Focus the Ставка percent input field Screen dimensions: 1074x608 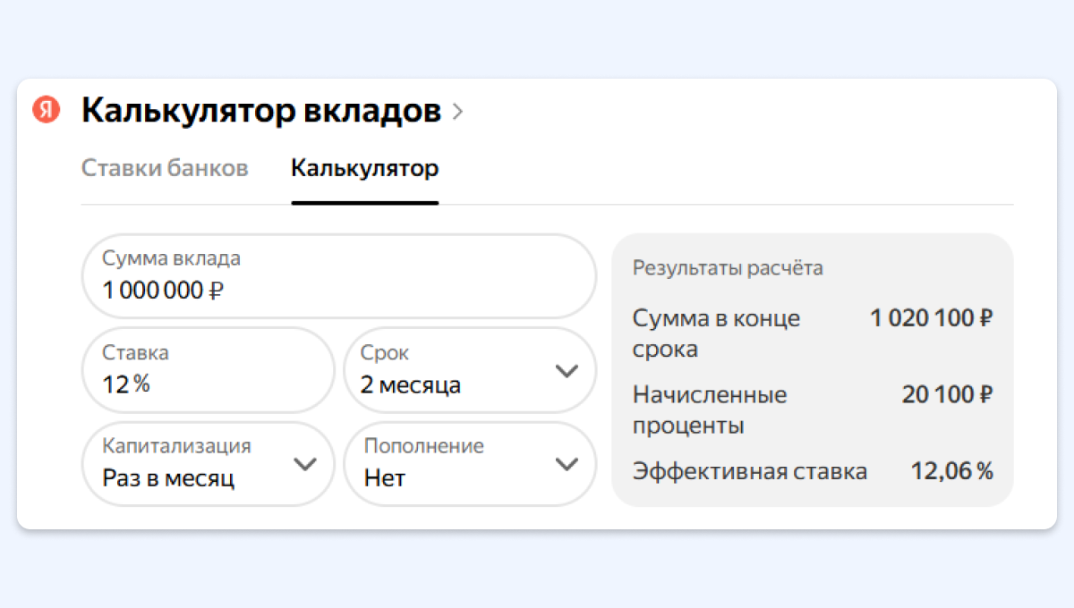click(x=208, y=369)
